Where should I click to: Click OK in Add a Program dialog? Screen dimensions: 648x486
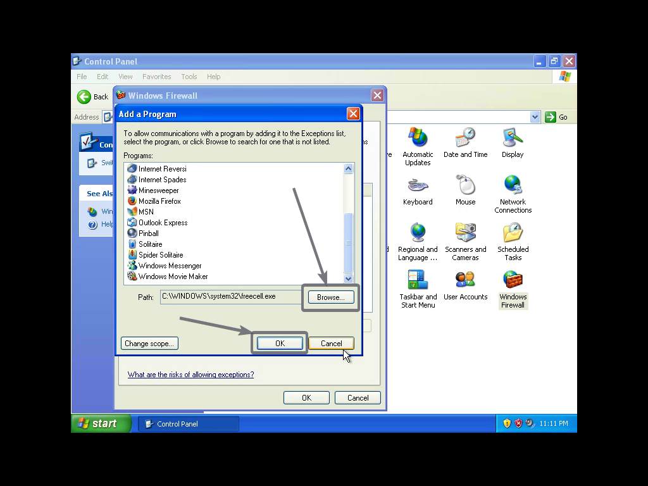coord(280,343)
